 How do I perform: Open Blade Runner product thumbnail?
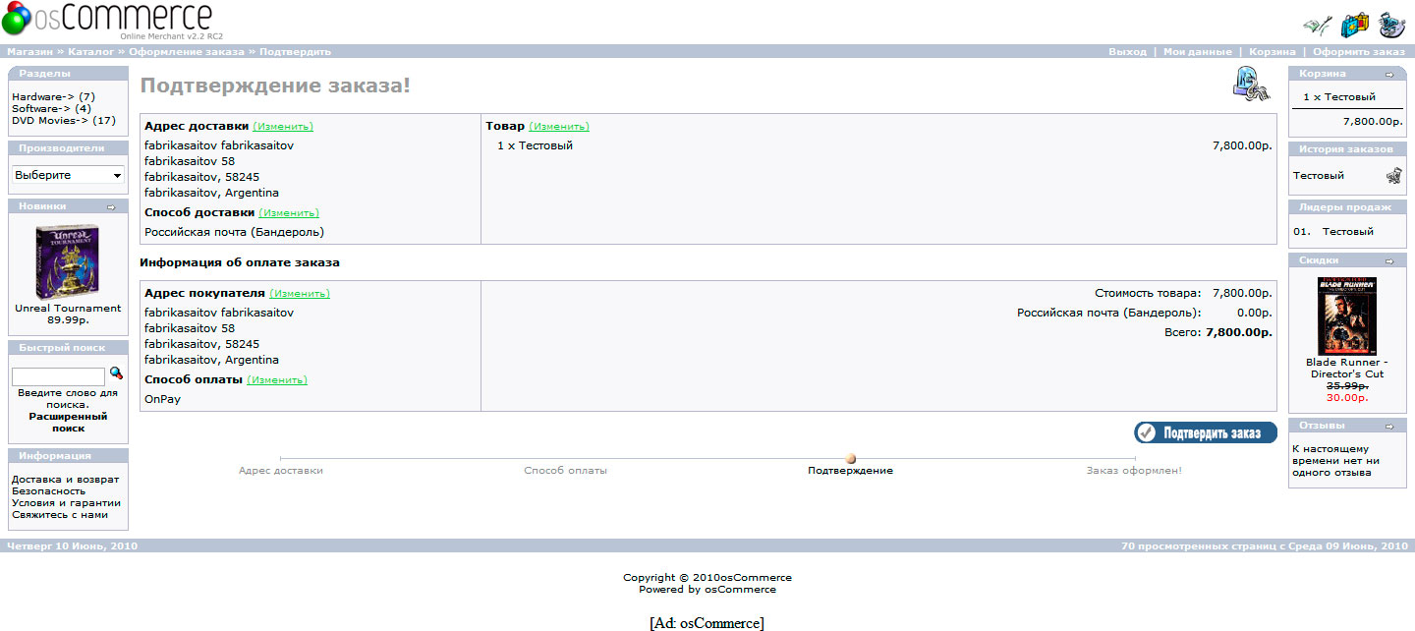[1346, 316]
